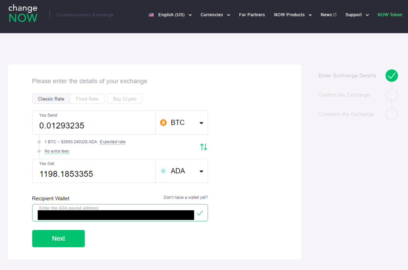Go to NOW Token page
The image size is (408, 270).
tap(390, 15)
